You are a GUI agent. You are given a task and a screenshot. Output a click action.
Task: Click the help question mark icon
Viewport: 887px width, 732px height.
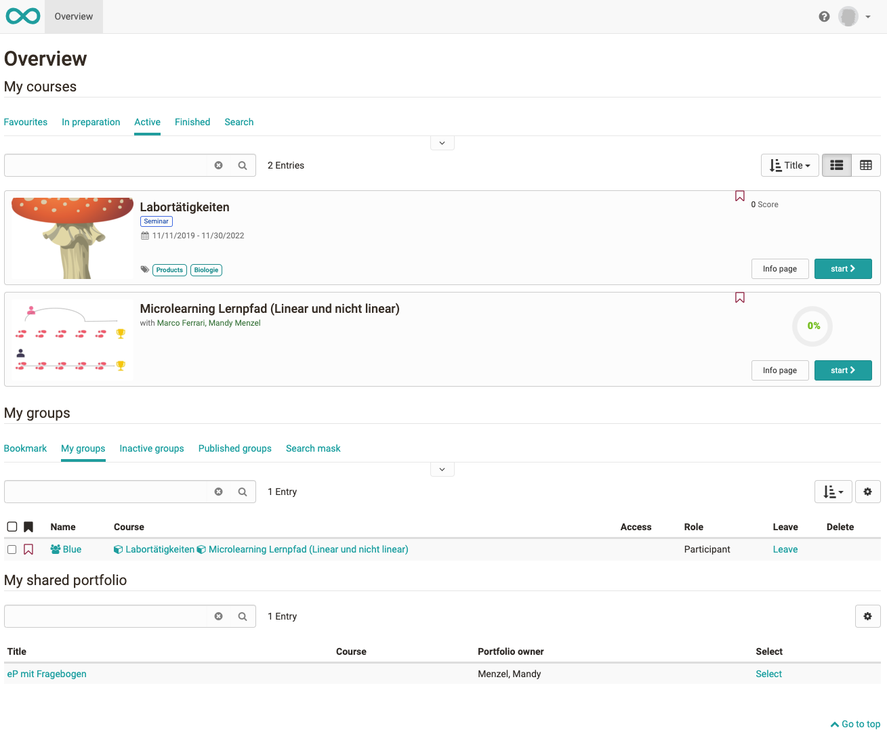tap(824, 16)
